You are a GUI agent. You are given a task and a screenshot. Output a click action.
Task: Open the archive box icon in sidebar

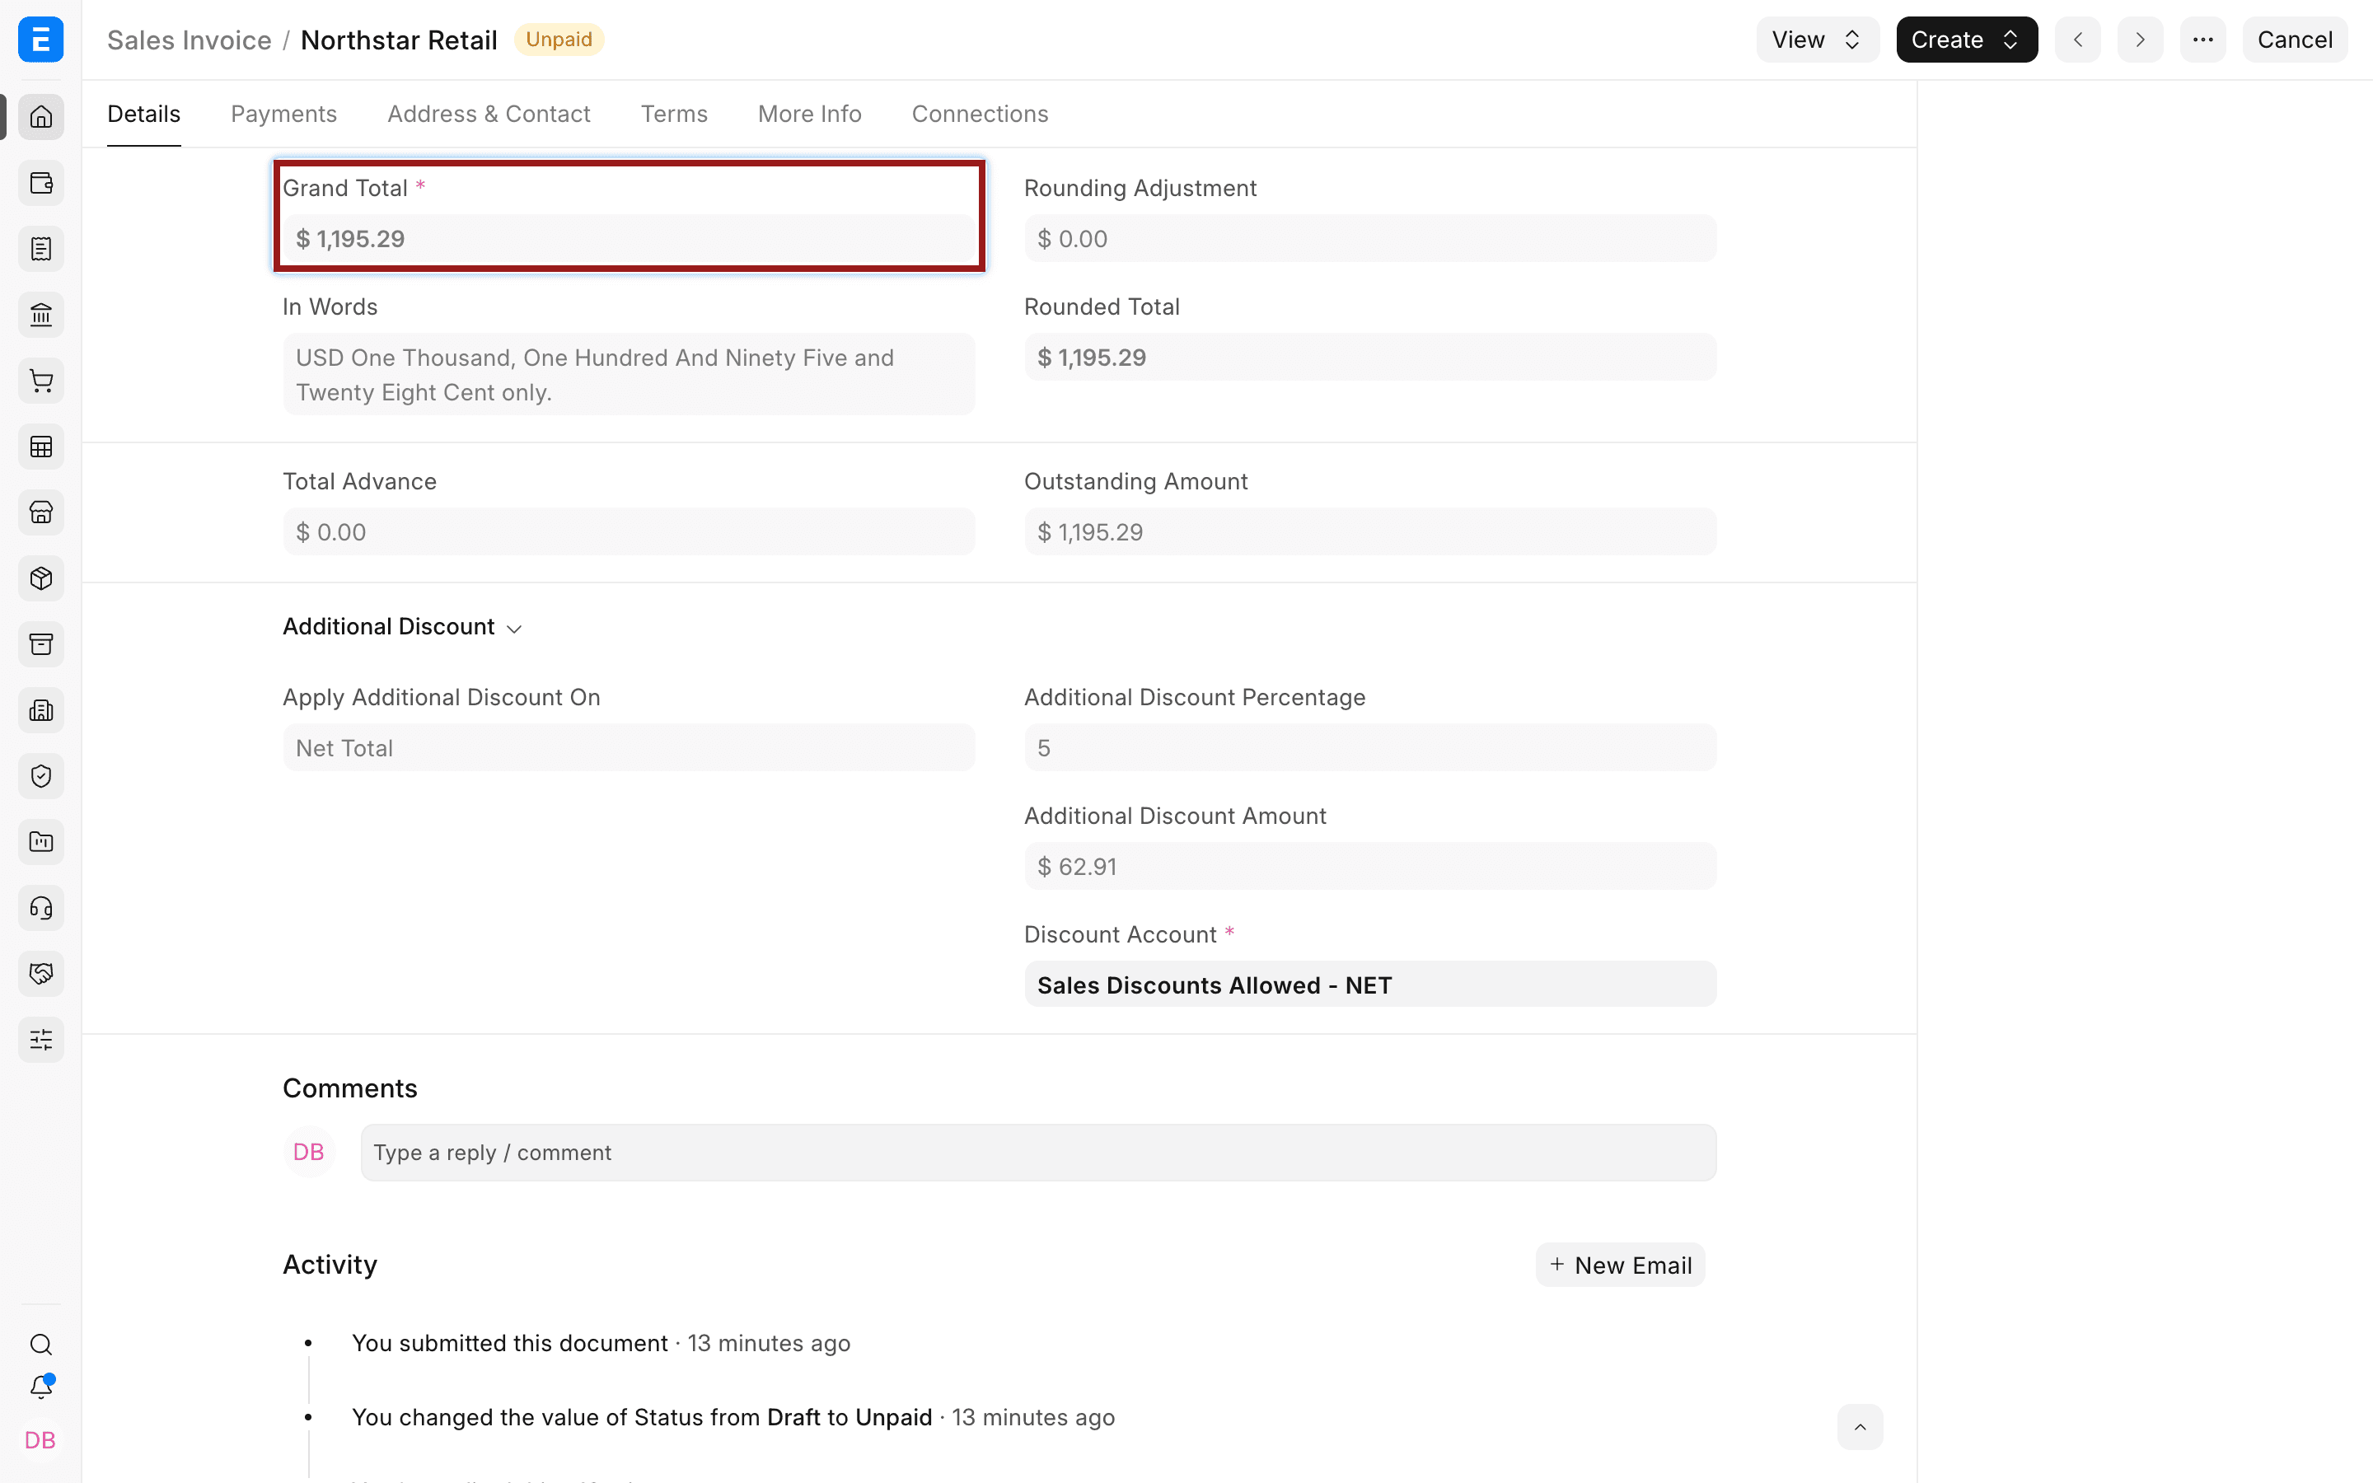pos(41,644)
